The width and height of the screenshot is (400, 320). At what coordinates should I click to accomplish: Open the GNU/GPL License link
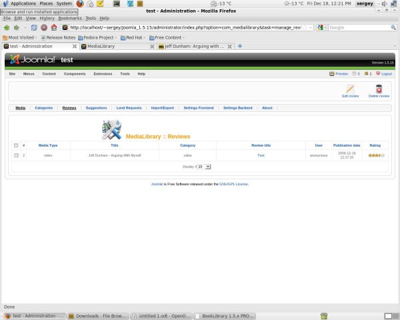(x=233, y=184)
